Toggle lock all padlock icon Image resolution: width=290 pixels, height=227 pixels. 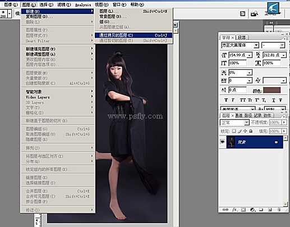251,131
